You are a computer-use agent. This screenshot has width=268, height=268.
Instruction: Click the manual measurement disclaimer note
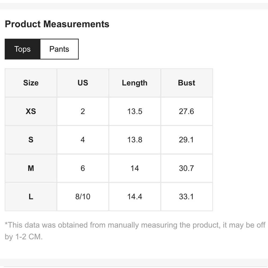(135, 231)
